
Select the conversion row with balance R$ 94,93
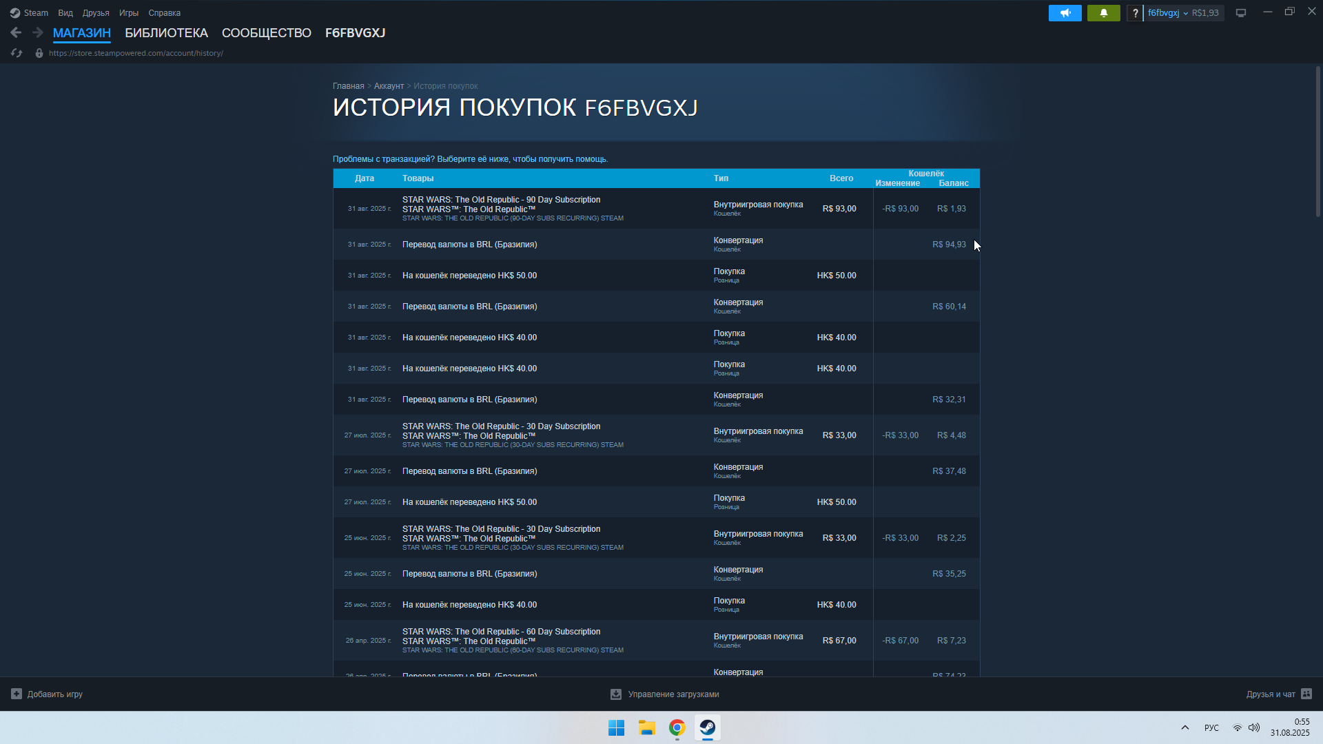click(656, 245)
